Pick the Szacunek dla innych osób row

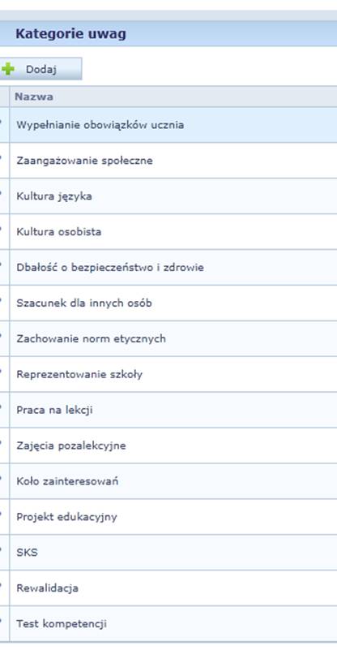click(173, 303)
